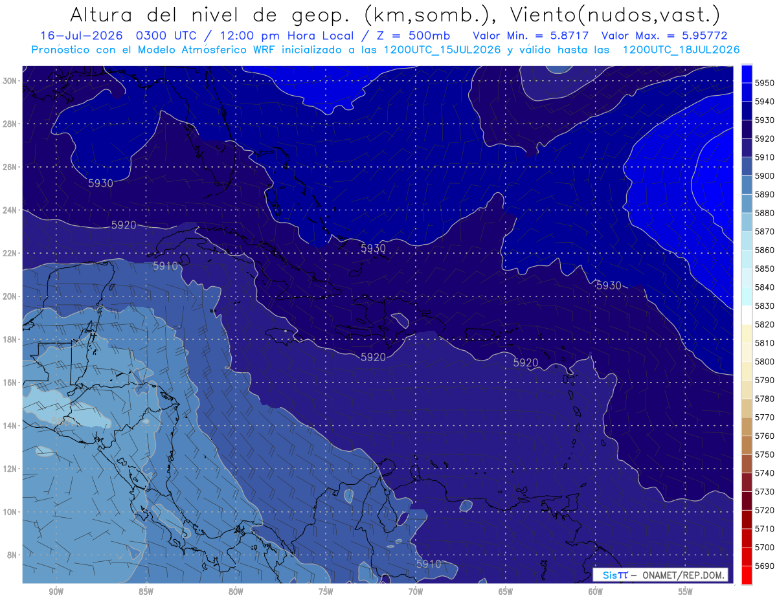Click the colorbar label '5950'
Image resolution: width=777 pixels, height=600 pixels.
pyautogui.click(x=765, y=83)
